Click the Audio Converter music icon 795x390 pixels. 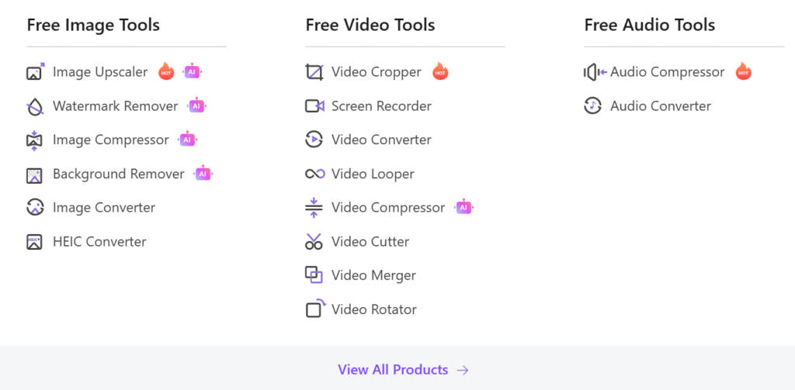tap(593, 106)
